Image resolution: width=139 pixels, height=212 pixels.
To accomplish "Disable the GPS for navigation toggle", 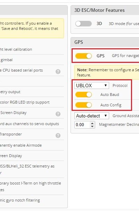I will pos(83,56).
